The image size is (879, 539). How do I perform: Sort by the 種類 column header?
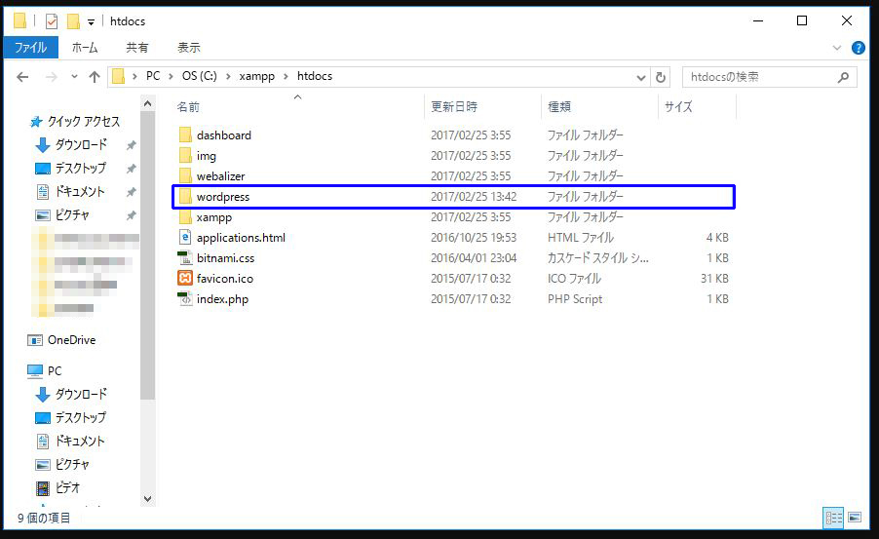tap(559, 106)
